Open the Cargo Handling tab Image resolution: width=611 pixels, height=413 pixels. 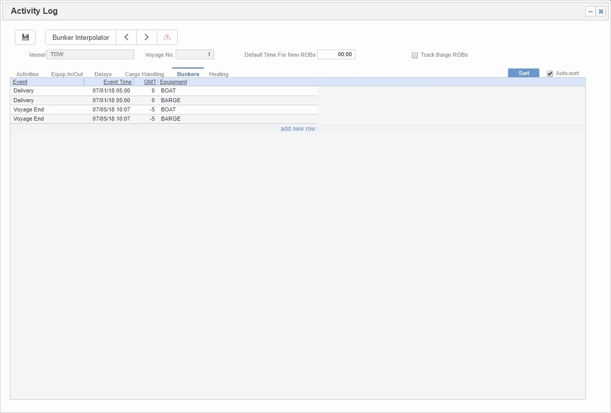pyautogui.click(x=144, y=74)
